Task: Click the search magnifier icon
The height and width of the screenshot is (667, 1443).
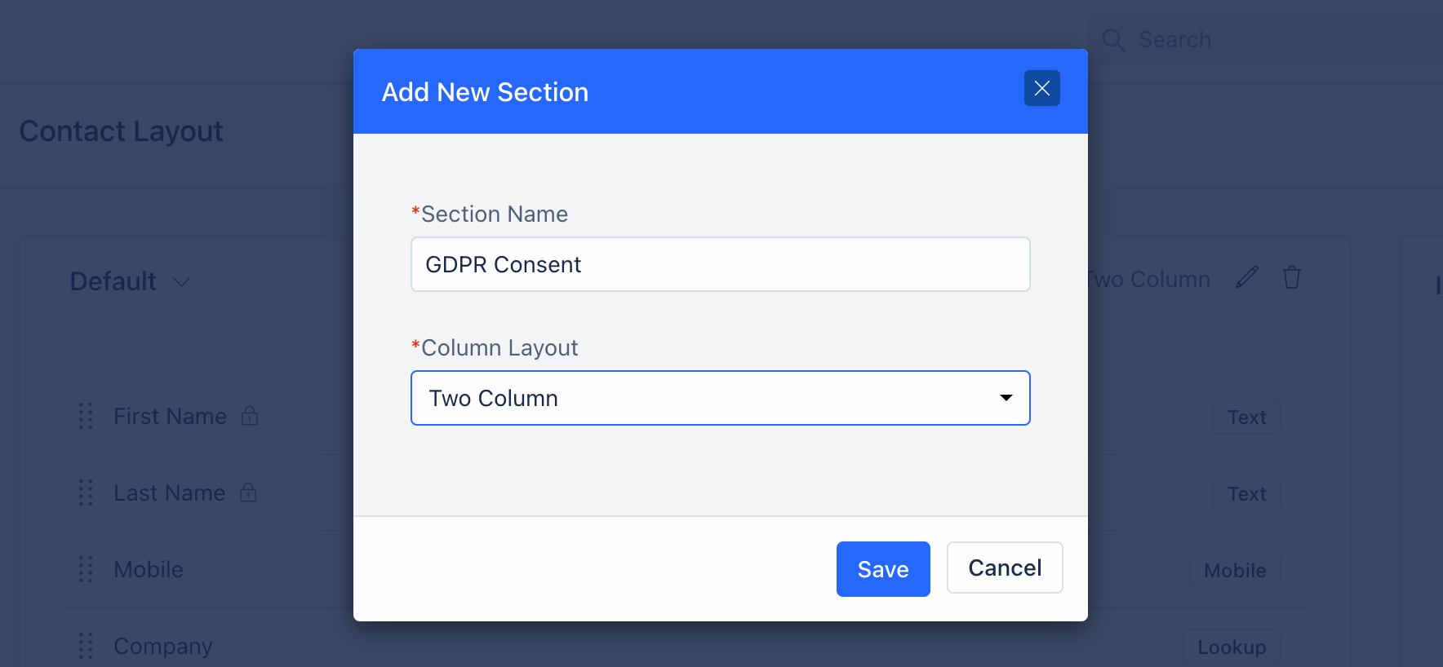Action: pos(1113,40)
